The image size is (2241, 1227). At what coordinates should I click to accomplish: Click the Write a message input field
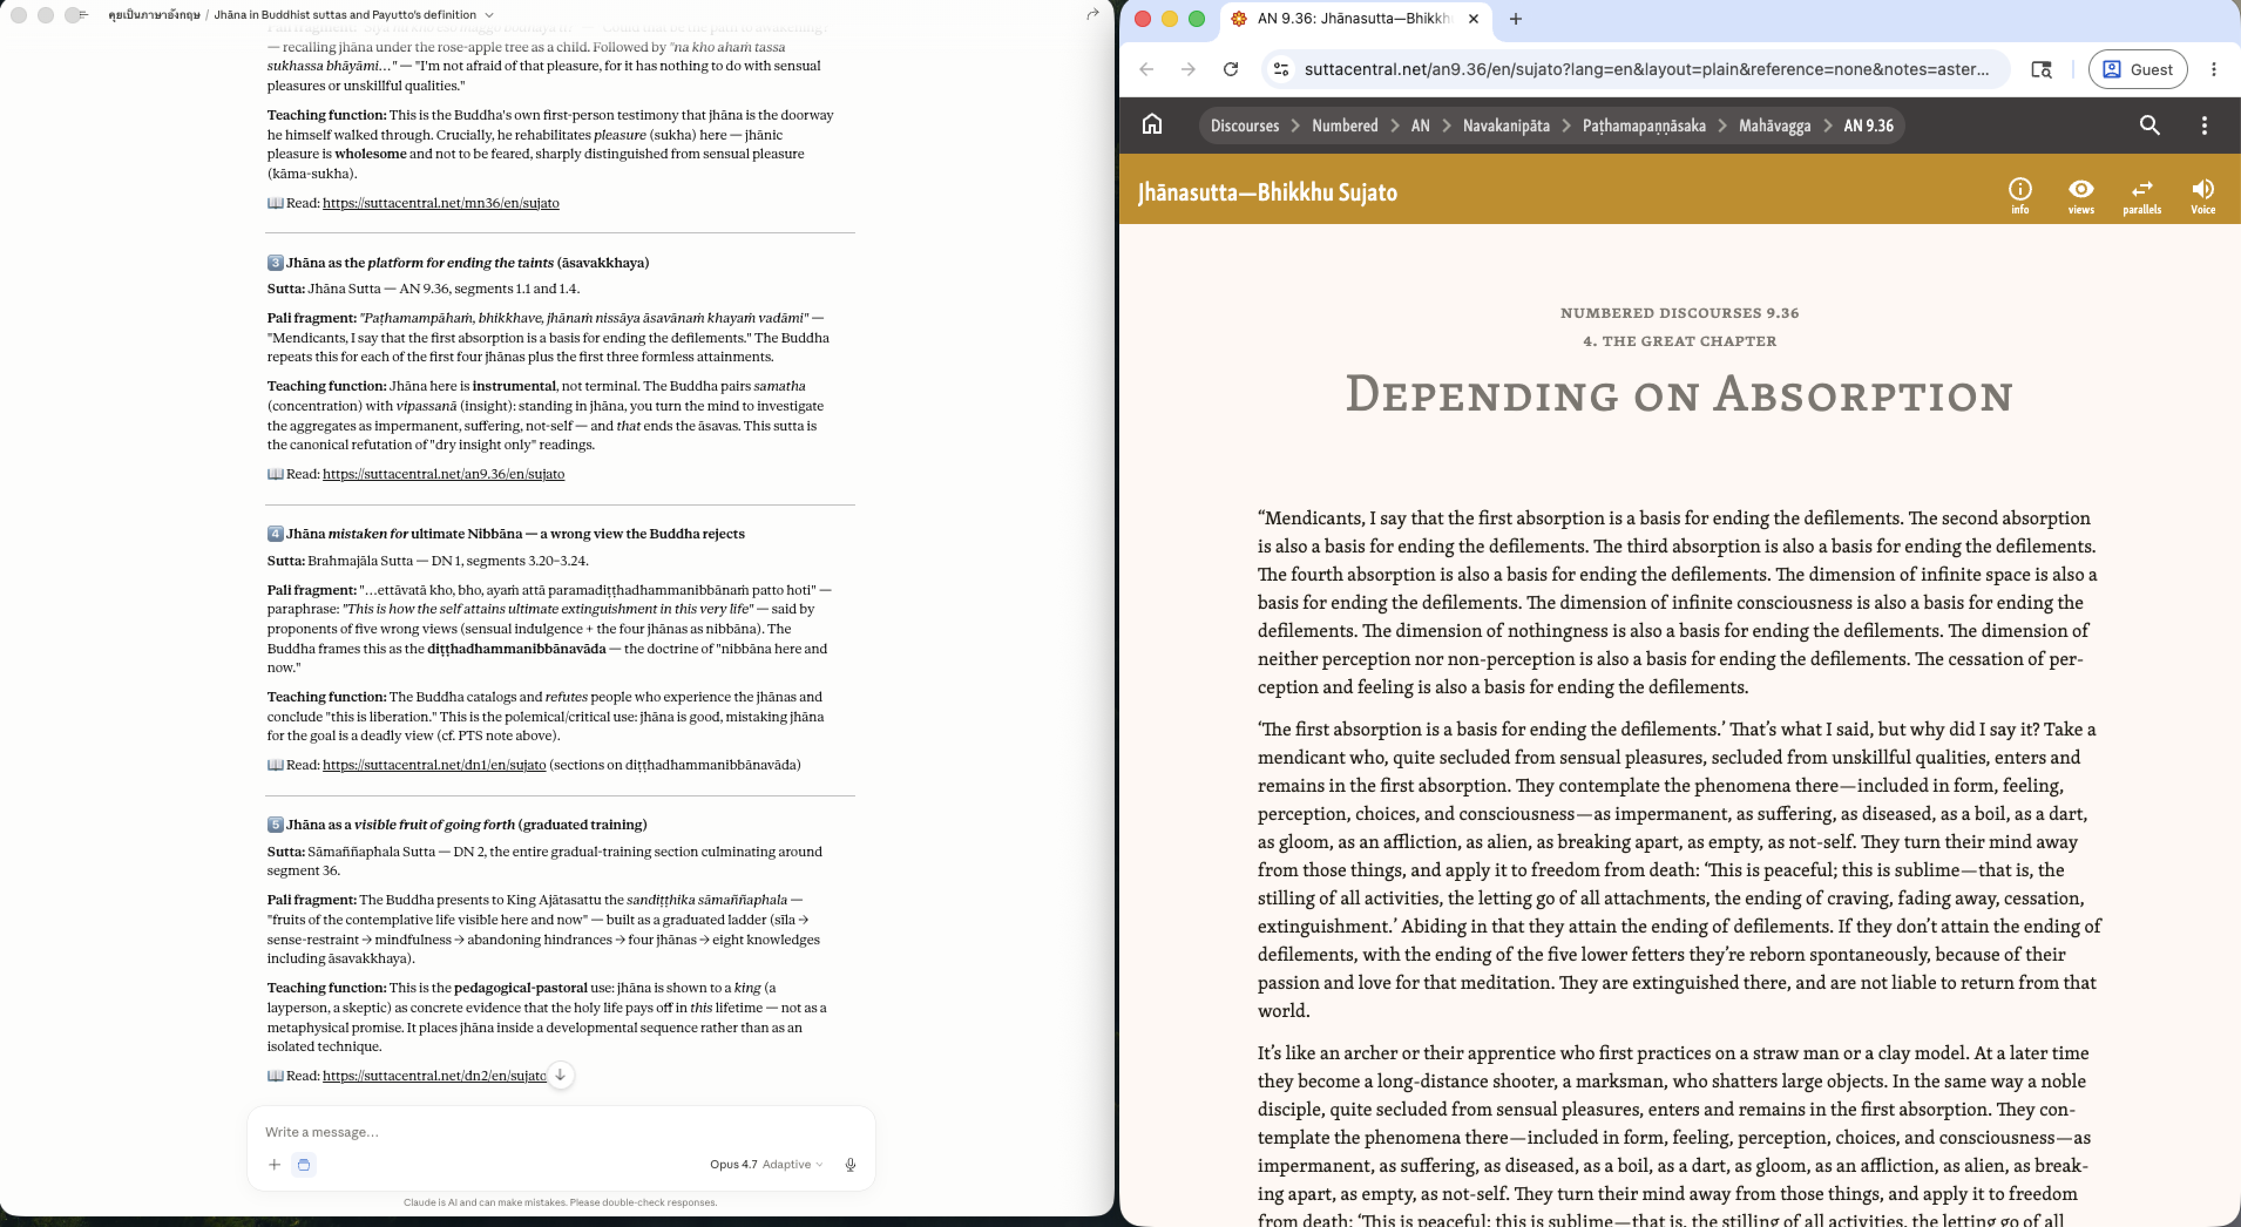coord(560,1131)
